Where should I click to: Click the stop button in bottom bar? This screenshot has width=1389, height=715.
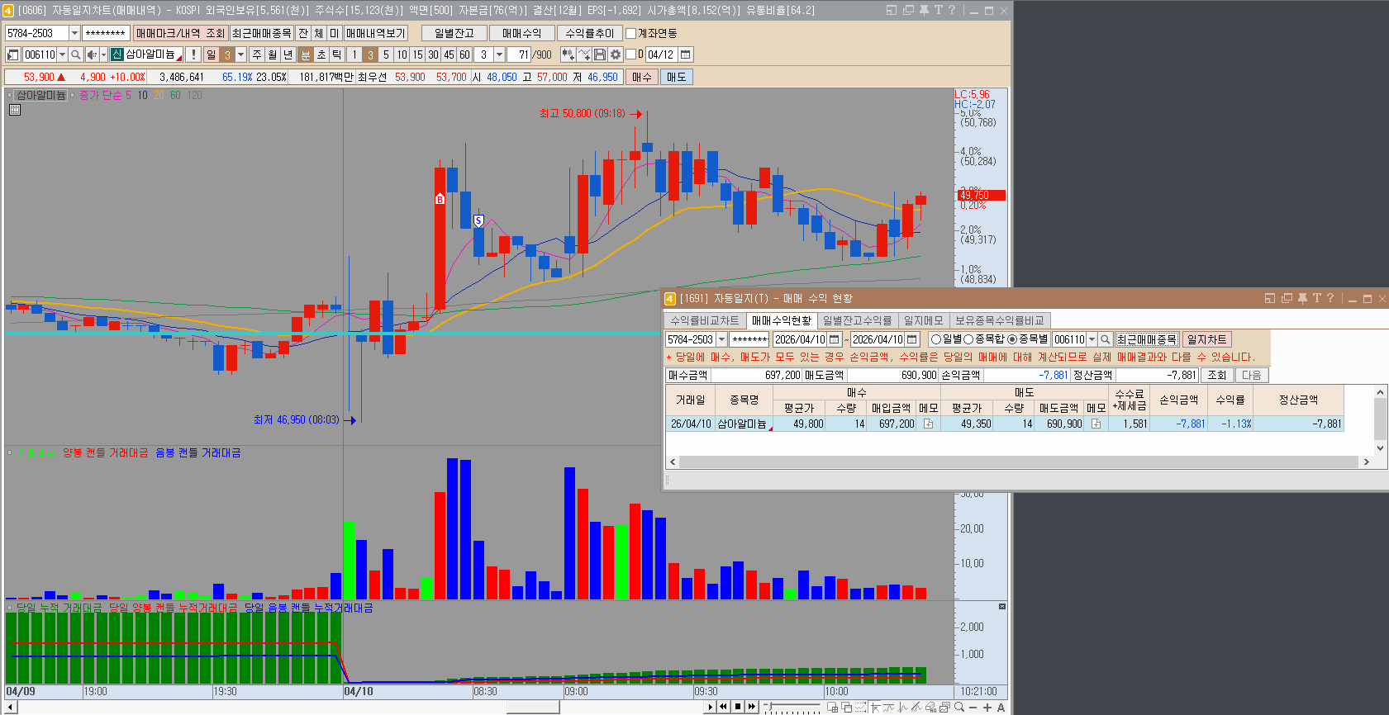click(x=738, y=707)
